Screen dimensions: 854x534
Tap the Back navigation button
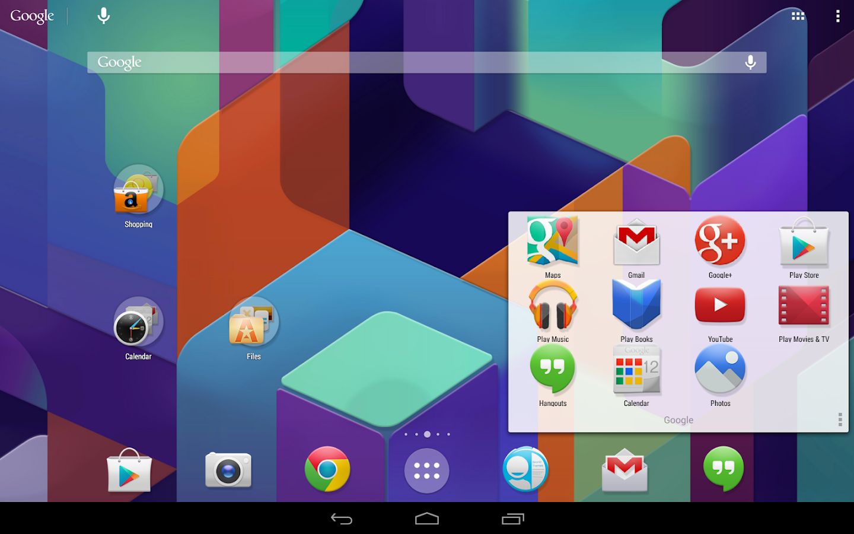click(342, 519)
